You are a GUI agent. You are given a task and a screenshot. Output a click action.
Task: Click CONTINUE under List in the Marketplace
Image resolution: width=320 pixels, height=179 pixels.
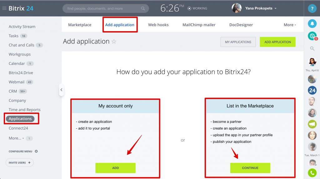(250, 168)
